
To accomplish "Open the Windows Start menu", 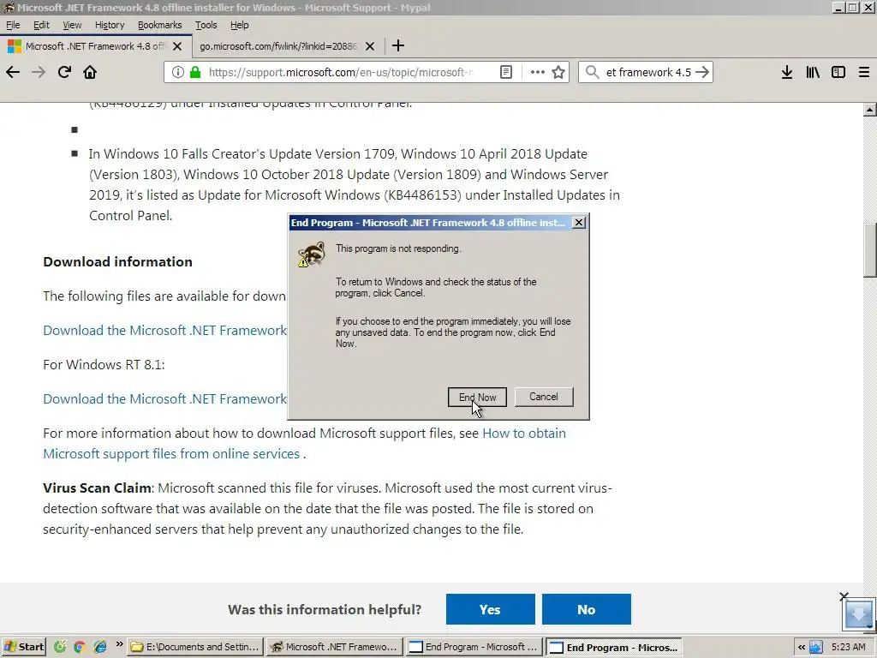I will [23, 647].
